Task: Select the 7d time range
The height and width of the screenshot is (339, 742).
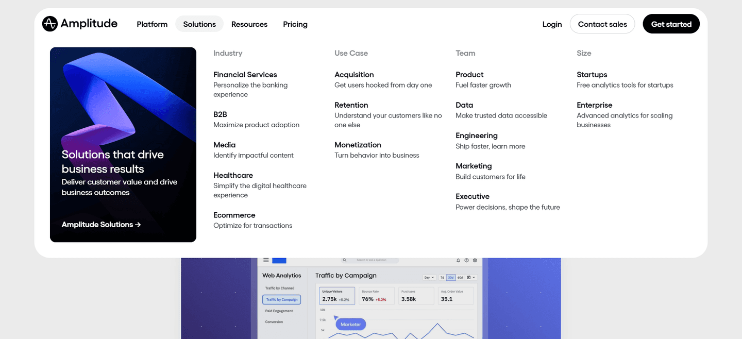Action: pos(442,277)
